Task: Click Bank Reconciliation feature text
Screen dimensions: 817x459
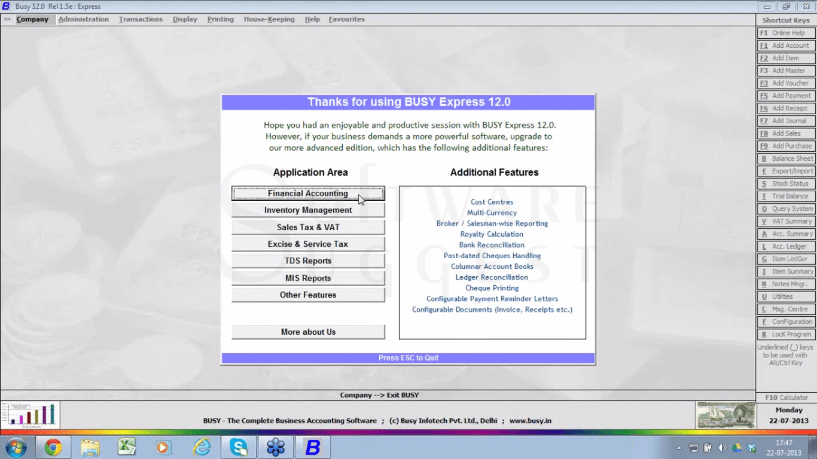Action: pos(492,245)
